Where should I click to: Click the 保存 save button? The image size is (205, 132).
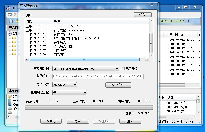(142, 15)
